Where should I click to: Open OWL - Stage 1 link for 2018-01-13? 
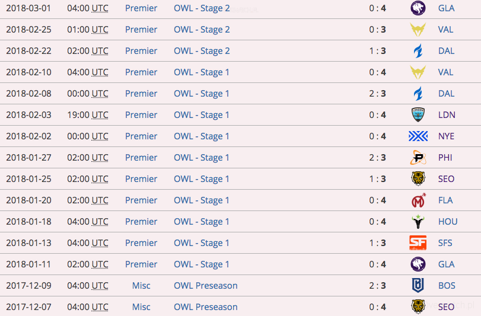(x=202, y=243)
